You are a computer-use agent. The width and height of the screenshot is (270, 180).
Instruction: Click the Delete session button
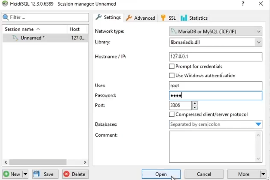pyautogui.click(x=75, y=174)
